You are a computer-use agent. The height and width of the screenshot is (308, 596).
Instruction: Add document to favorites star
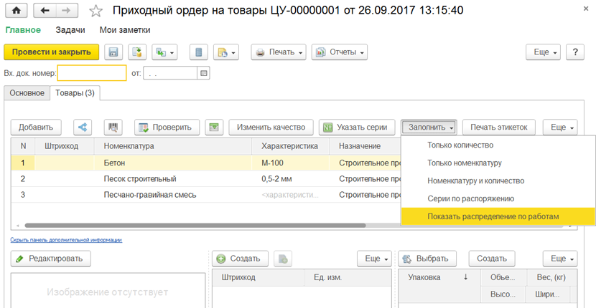click(96, 11)
